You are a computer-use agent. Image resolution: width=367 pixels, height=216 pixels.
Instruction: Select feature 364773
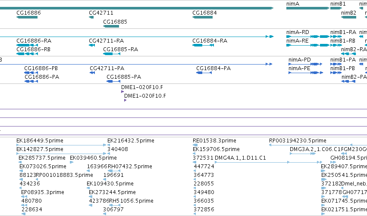(x=204, y=175)
